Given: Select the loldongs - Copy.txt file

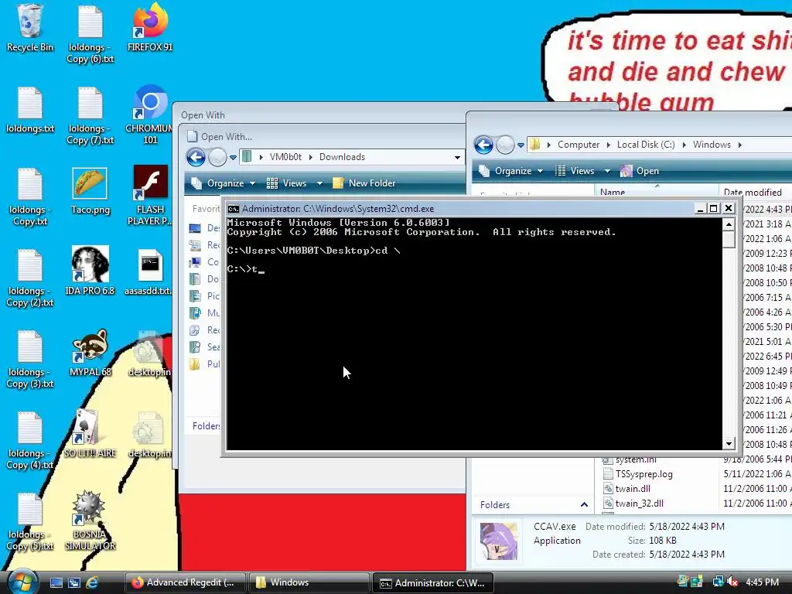Looking at the screenshot, I should pyautogui.click(x=30, y=197).
